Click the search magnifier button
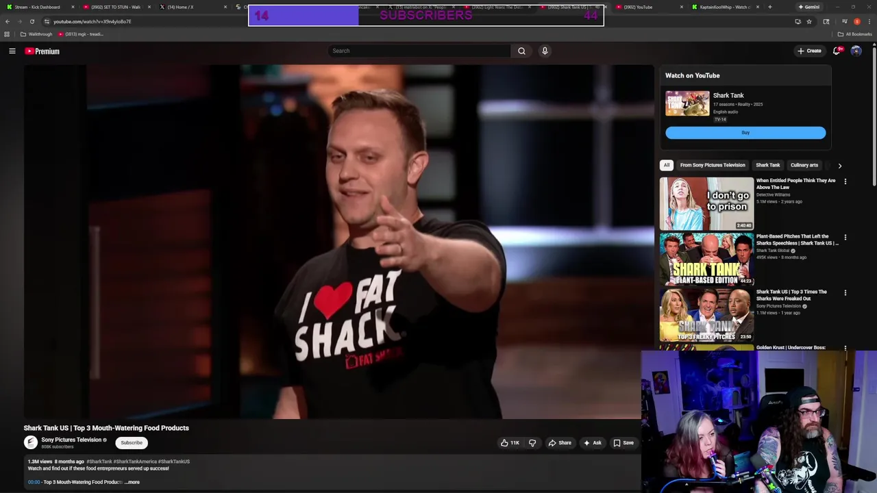Image resolution: width=877 pixels, height=493 pixels. (521, 51)
